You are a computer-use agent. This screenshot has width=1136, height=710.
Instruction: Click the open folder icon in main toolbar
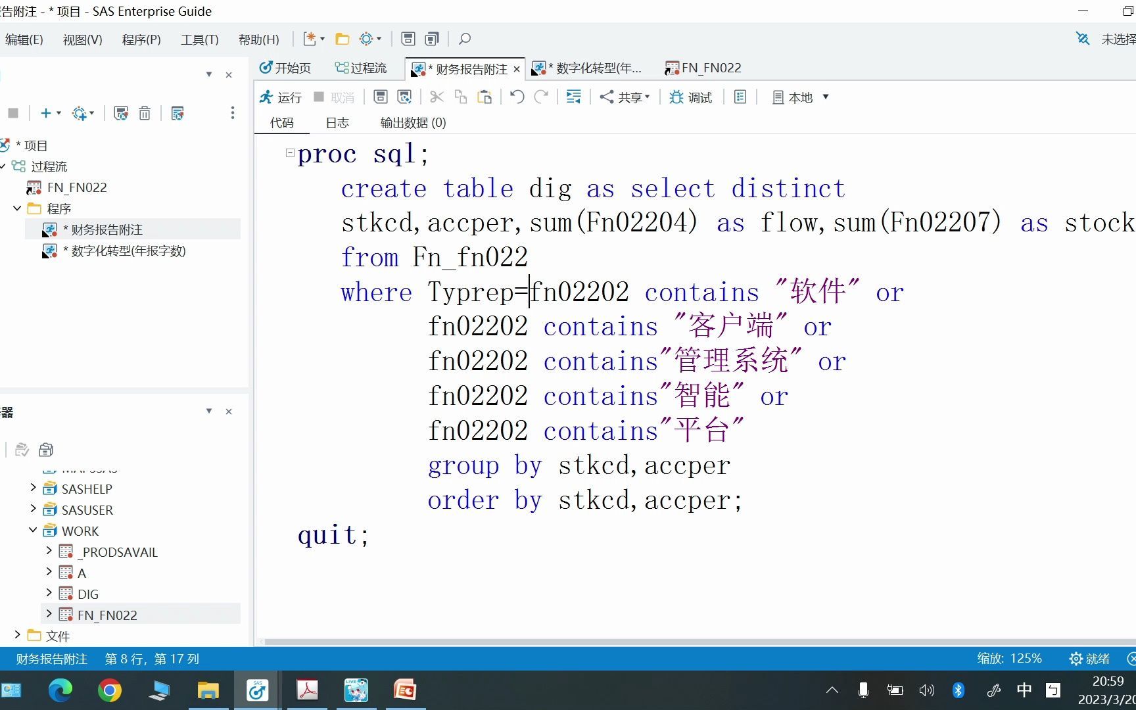tap(343, 39)
